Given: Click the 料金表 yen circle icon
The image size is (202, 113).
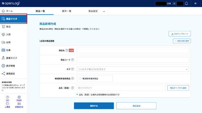Looking at the screenshot, I should point(19,97).
